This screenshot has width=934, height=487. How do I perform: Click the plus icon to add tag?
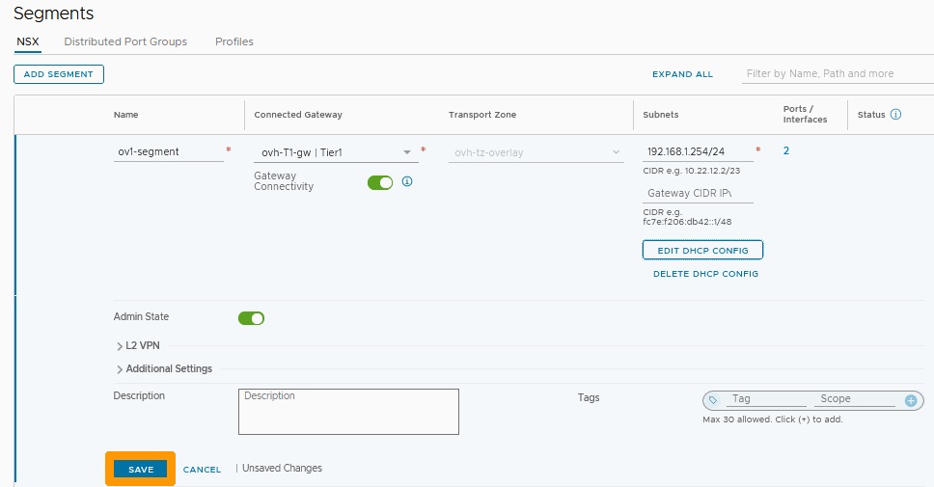[x=911, y=400]
